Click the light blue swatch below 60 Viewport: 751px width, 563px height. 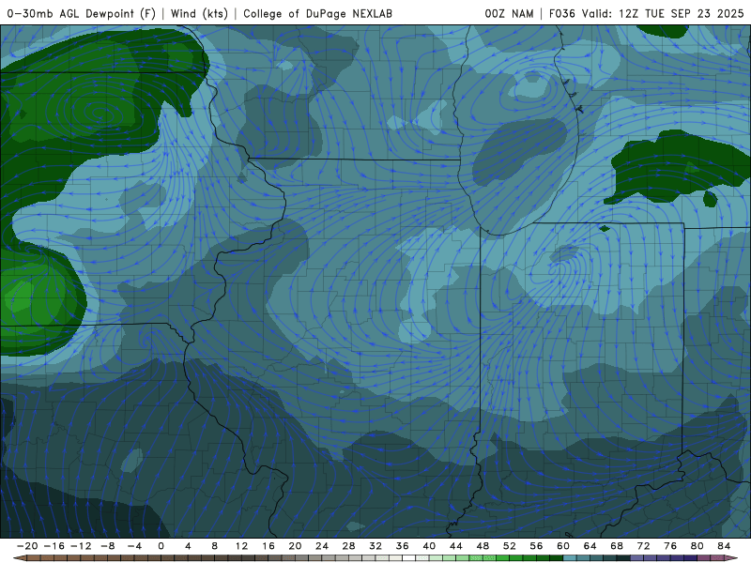point(570,558)
